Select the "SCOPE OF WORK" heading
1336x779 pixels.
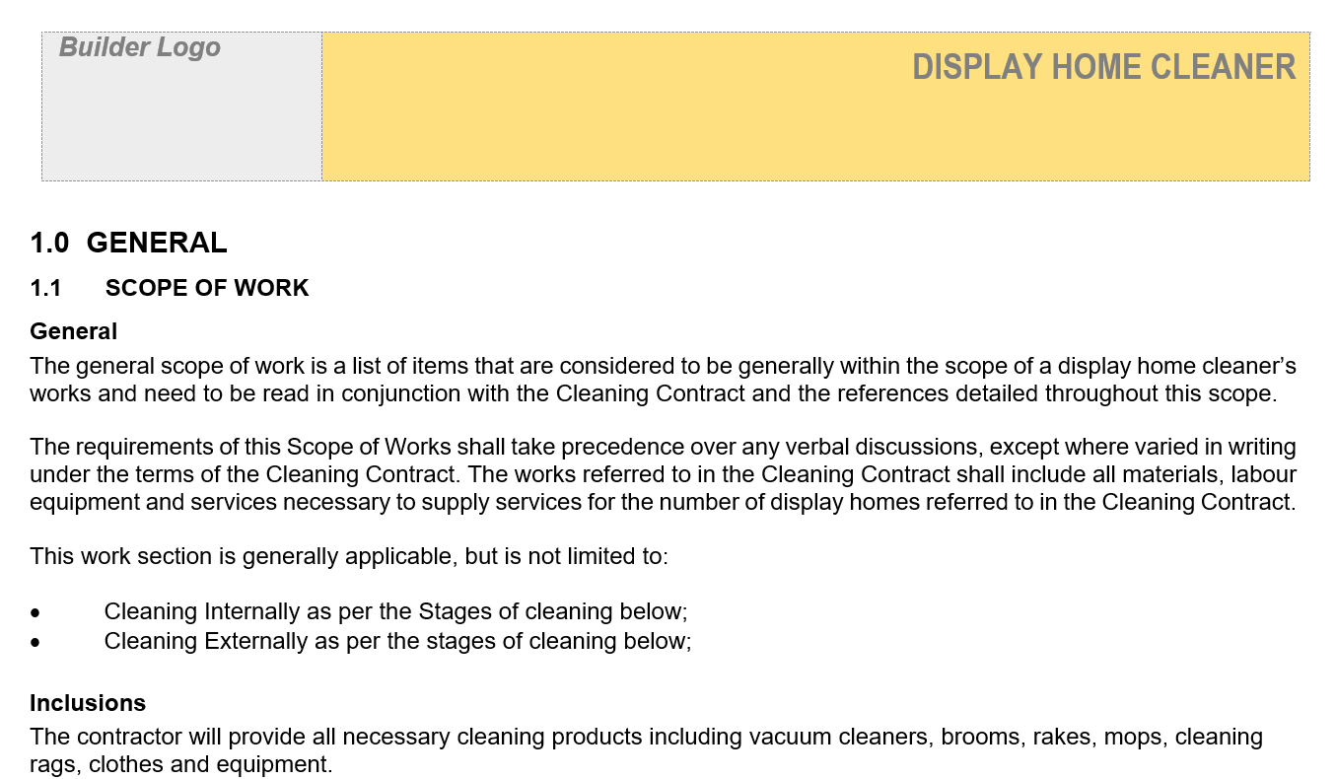click(207, 288)
